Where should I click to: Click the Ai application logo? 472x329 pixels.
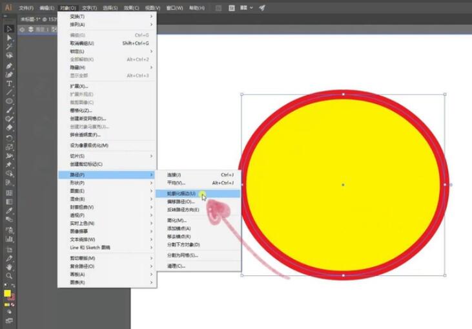8,8
